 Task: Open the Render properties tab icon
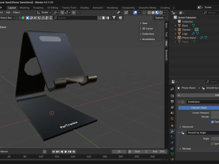pyautogui.click(x=172, y=96)
